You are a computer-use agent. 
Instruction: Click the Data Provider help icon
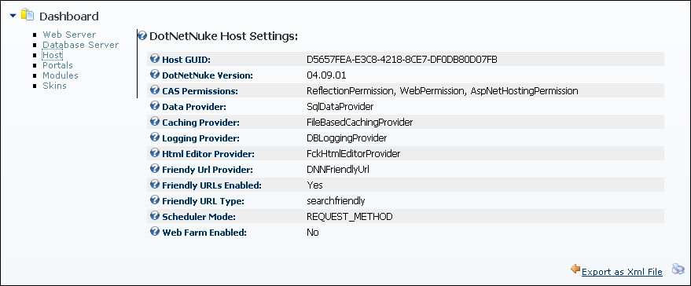click(x=155, y=106)
